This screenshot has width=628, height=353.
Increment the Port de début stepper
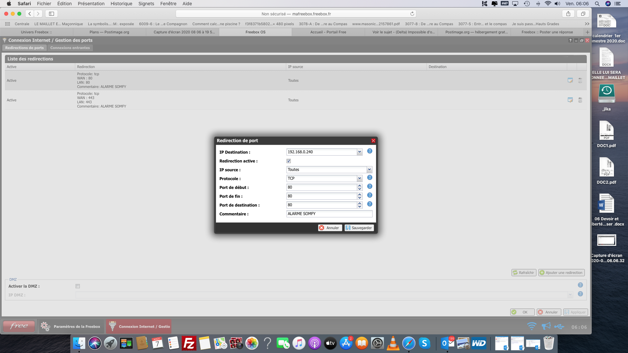(x=360, y=186)
